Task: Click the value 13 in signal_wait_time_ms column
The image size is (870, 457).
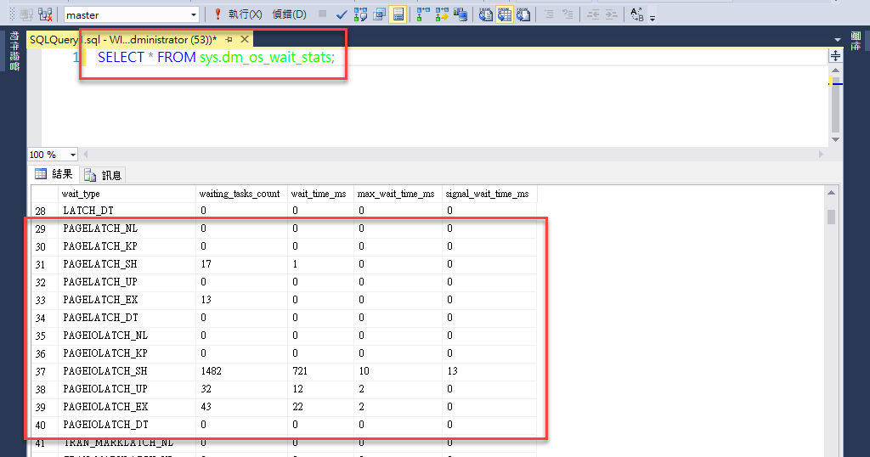Action: point(489,371)
